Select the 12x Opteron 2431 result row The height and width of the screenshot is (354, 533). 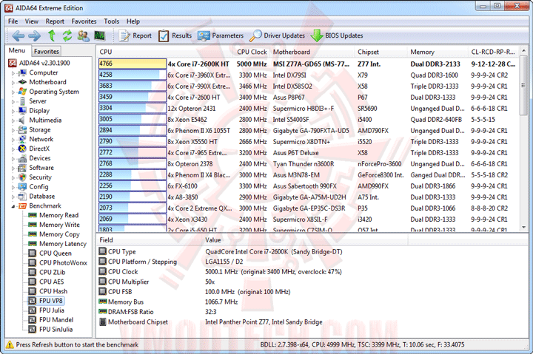(x=309, y=109)
